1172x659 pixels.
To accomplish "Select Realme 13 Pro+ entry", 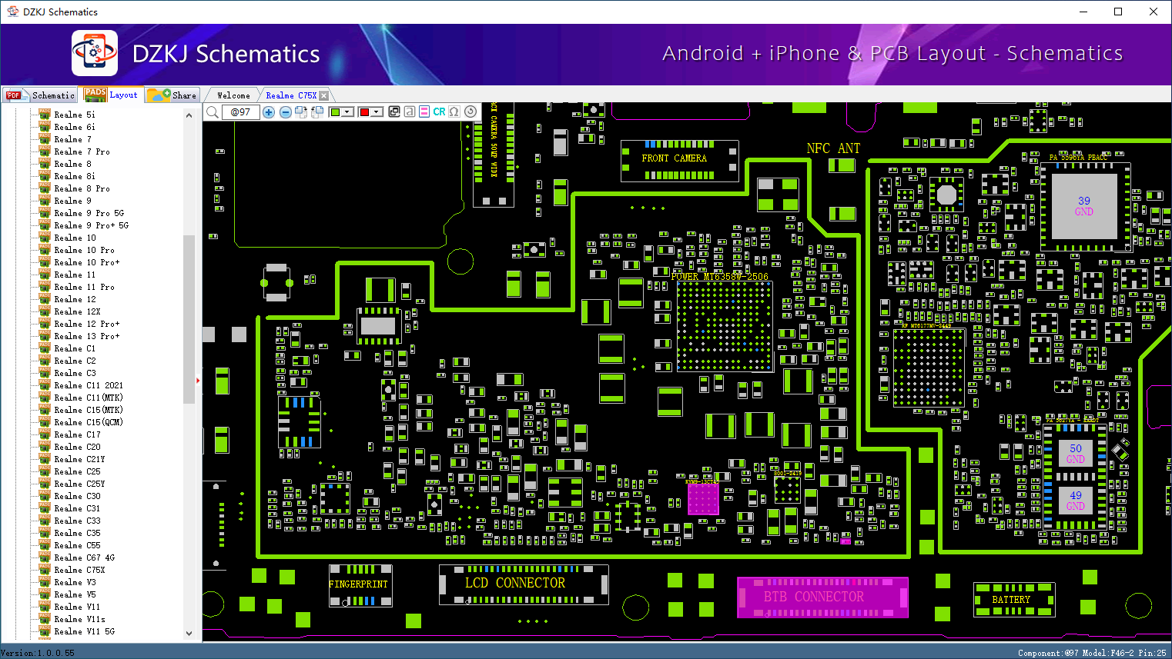I will [x=87, y=336].
